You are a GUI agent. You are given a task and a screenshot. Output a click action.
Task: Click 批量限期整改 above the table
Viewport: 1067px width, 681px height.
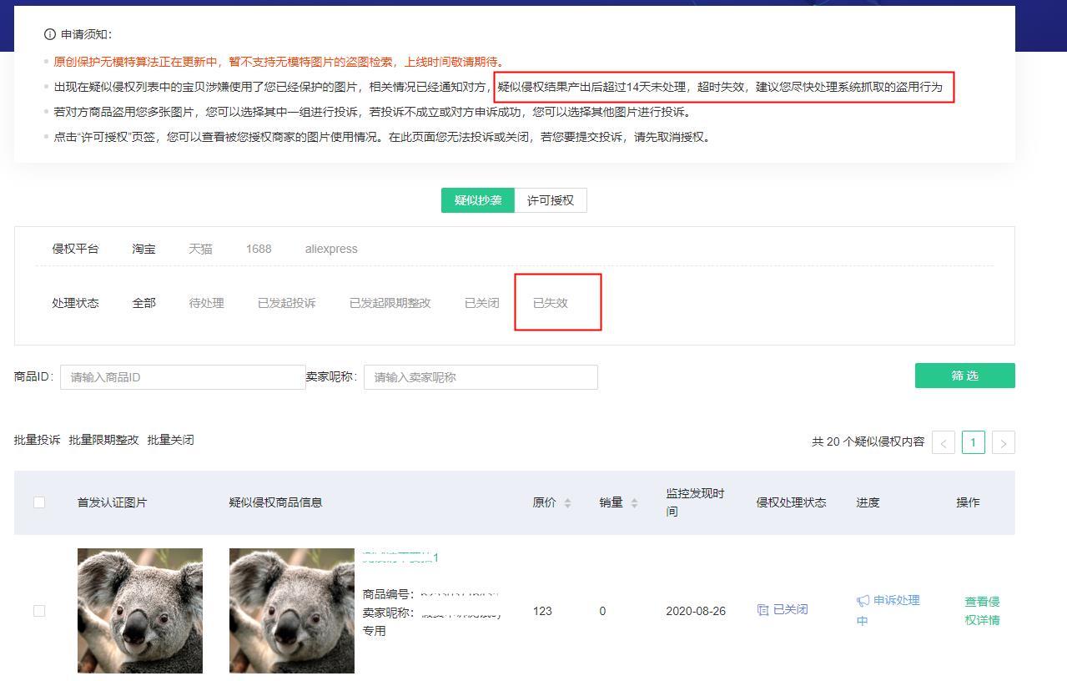point(103,440)
